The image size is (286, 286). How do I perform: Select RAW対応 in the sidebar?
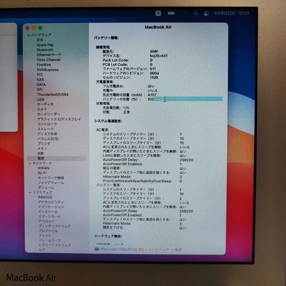tap(45, 197)
